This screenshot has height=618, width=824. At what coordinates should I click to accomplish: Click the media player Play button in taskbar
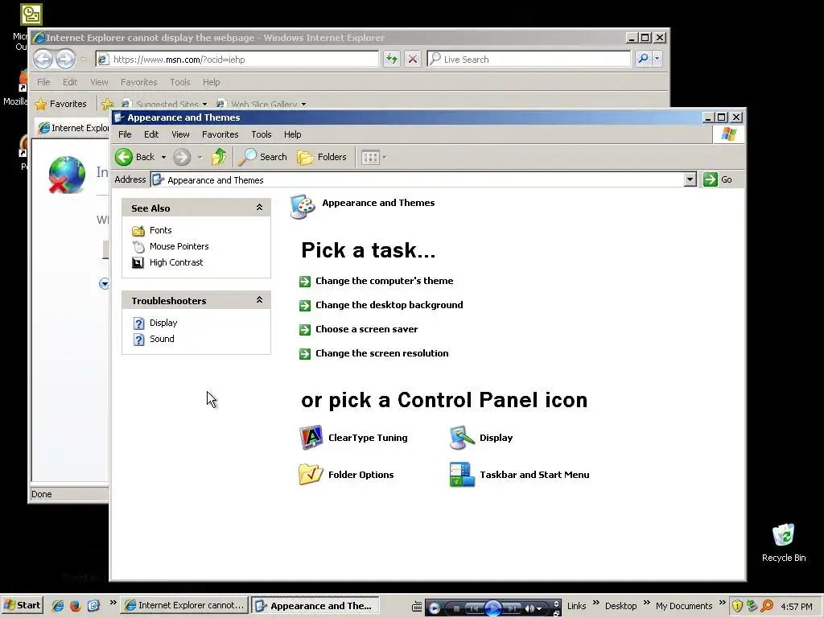point(493,608)
